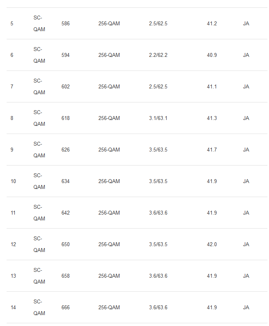Click frequency 650 in row 12
The height and width of the screenshot is (326, 269).
point(65,244)
